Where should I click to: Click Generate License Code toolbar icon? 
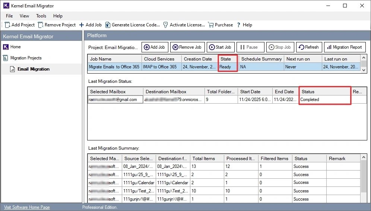[108, 25]
